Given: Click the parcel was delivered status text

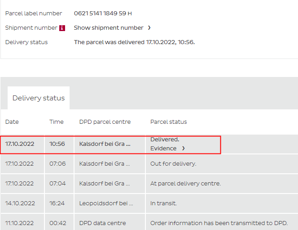Looking at the screenshot, I should [134, 42].
